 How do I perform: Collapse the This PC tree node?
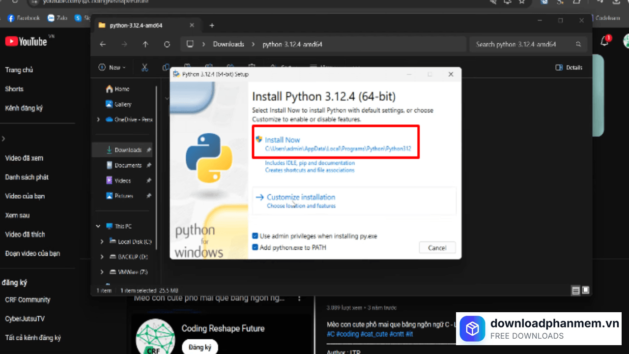coord(98,226)
